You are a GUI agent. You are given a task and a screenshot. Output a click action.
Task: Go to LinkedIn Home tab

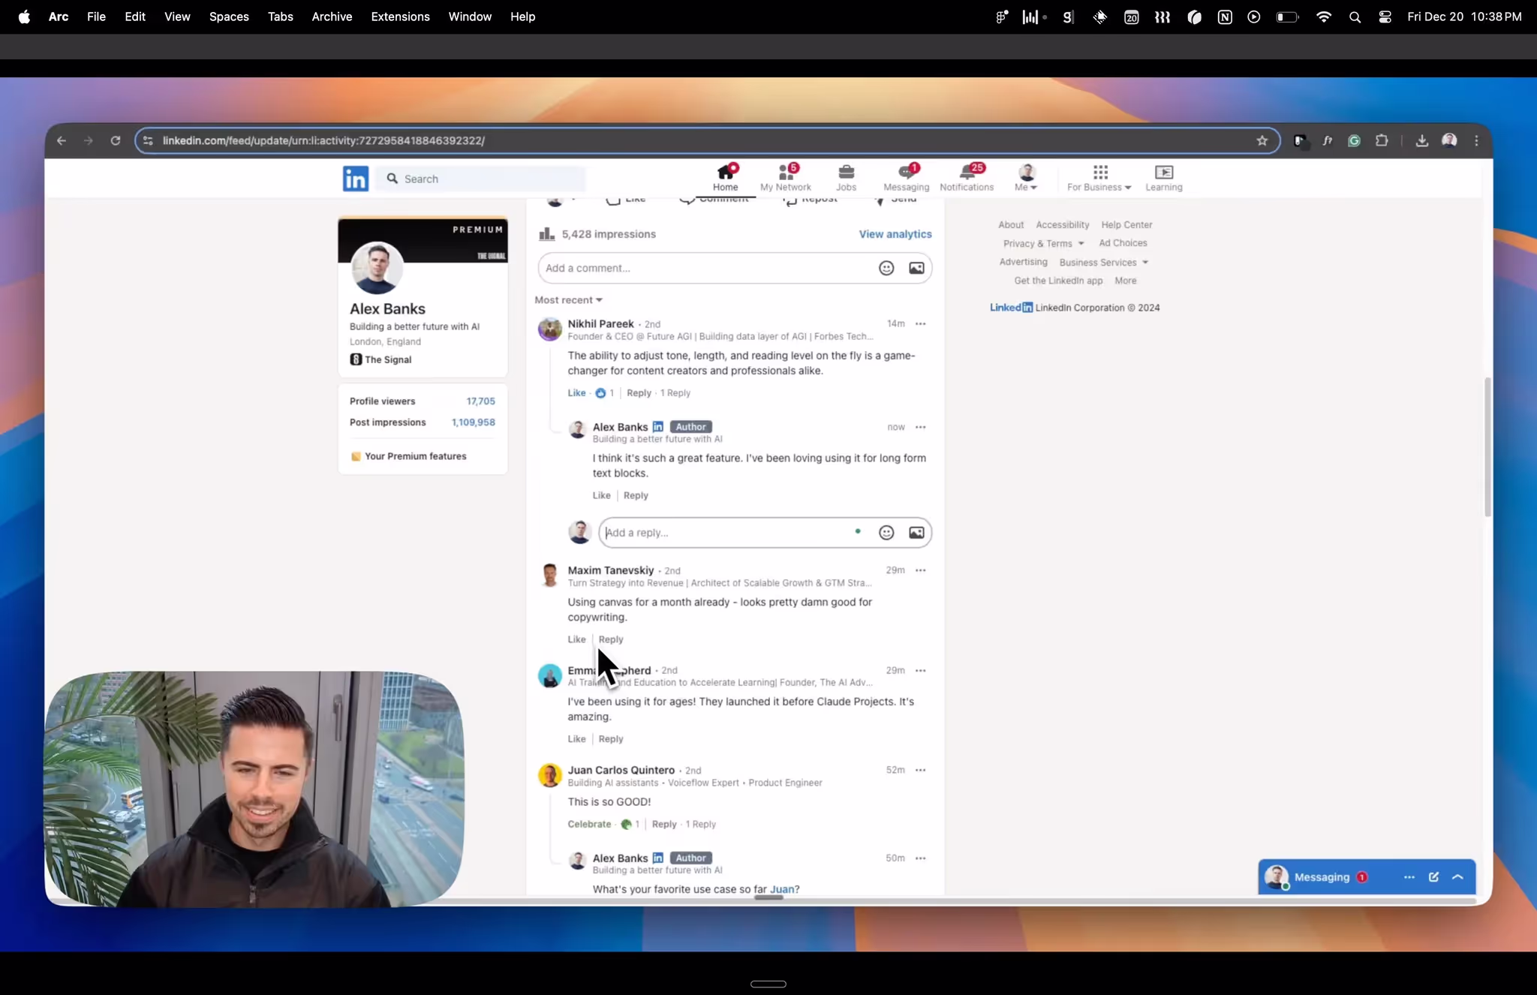point(725,178)
